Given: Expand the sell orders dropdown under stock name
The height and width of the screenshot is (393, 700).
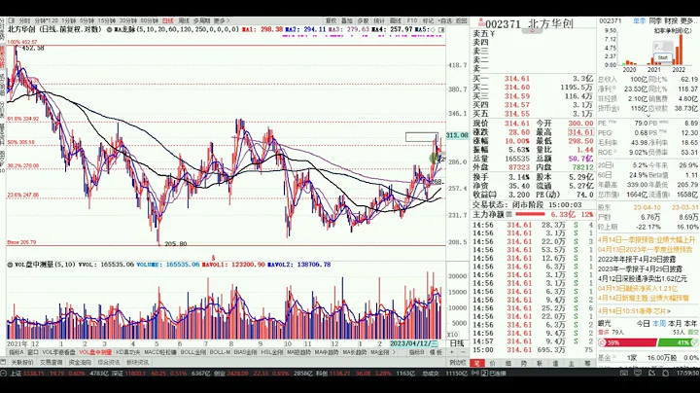Looking at the screenshot, I should pos(530,31).
